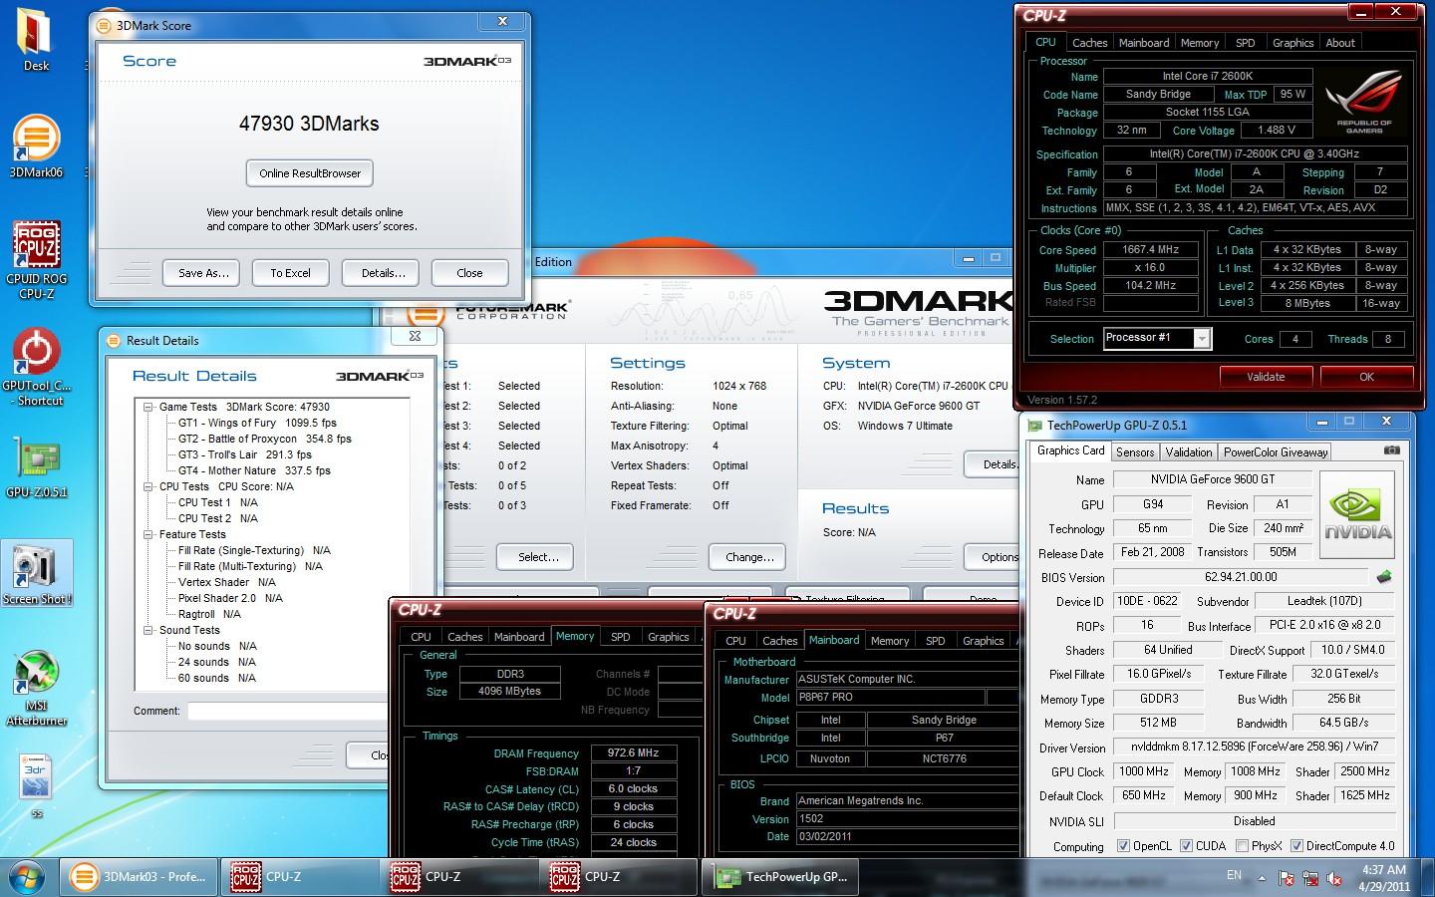This screenshot has width=1435, height=897.
Task: Toggle the OpenCL checkbox in GPU-Z
Action: tap(1124, 846)
